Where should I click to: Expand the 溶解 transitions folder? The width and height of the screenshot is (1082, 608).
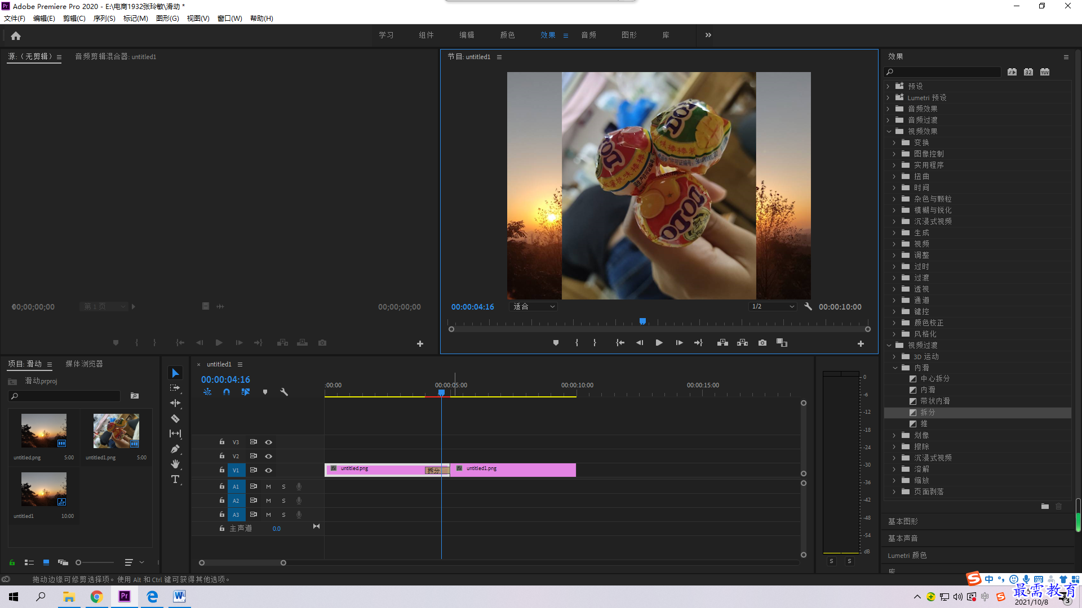894,470
